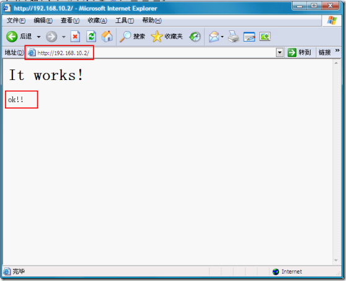Close the Internet Explorer window

(330, 6)
